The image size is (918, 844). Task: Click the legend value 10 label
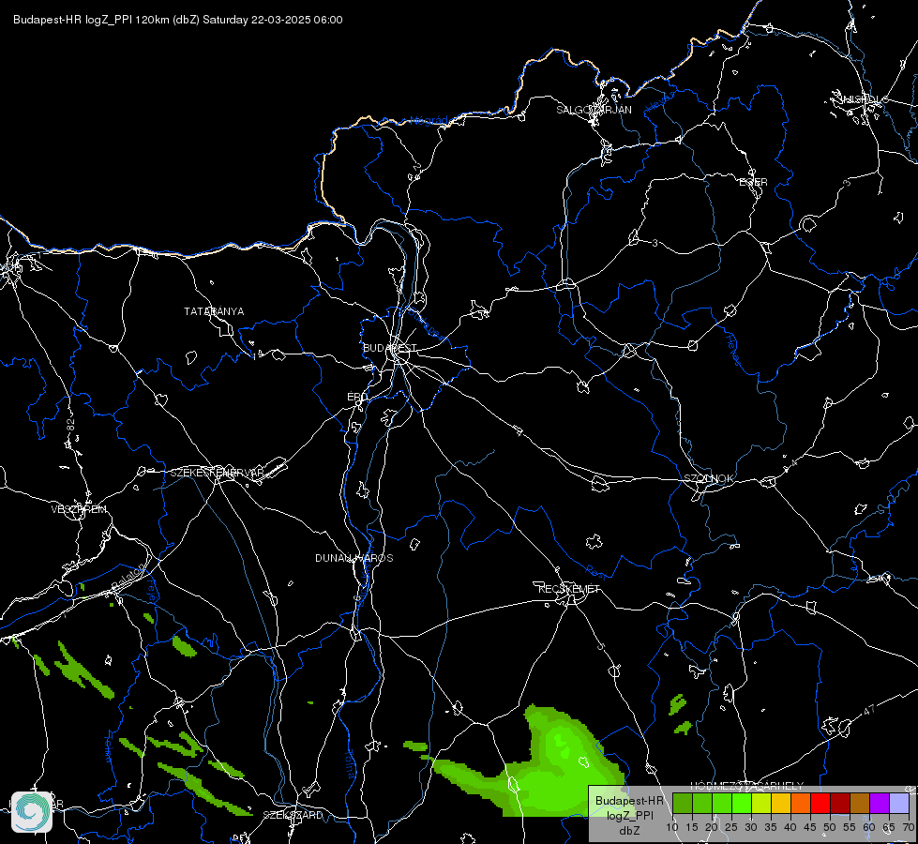click(x=672, y=828)
